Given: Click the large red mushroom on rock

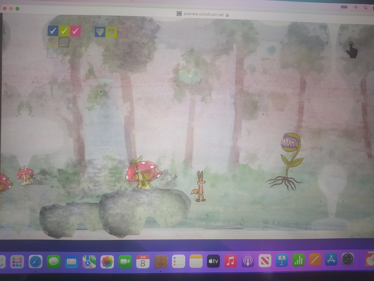Looking at the screenshot, I should point(143,173).
